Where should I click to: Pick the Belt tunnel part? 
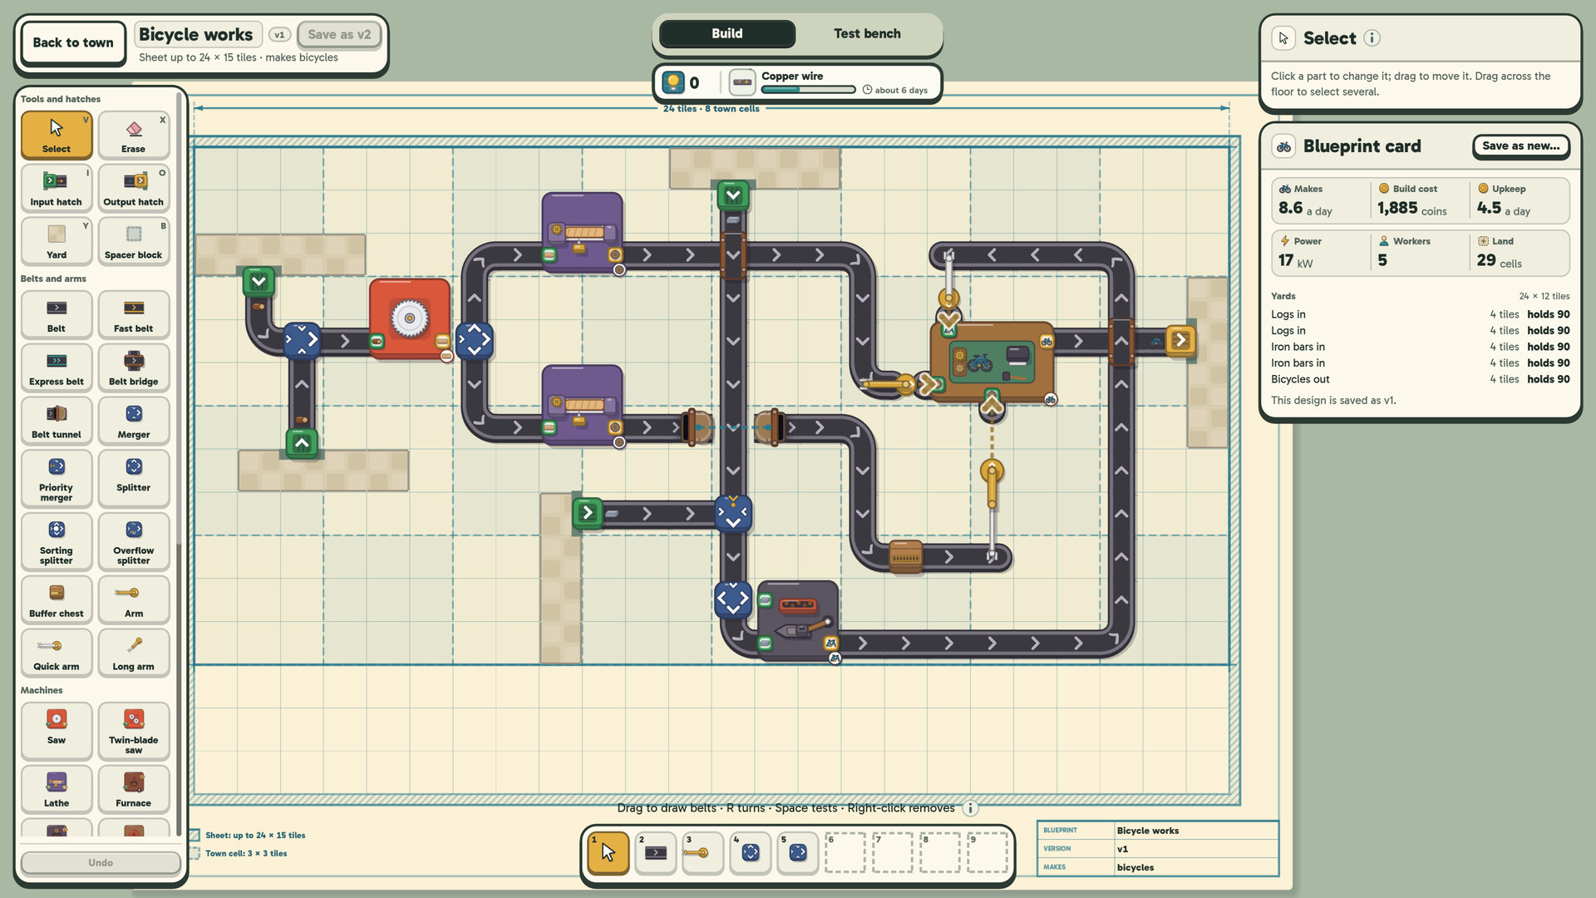(56, 421)
